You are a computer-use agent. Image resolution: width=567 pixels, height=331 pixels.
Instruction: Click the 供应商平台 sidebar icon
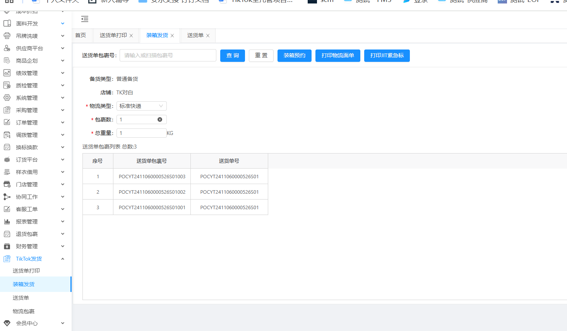click(7, 48)
